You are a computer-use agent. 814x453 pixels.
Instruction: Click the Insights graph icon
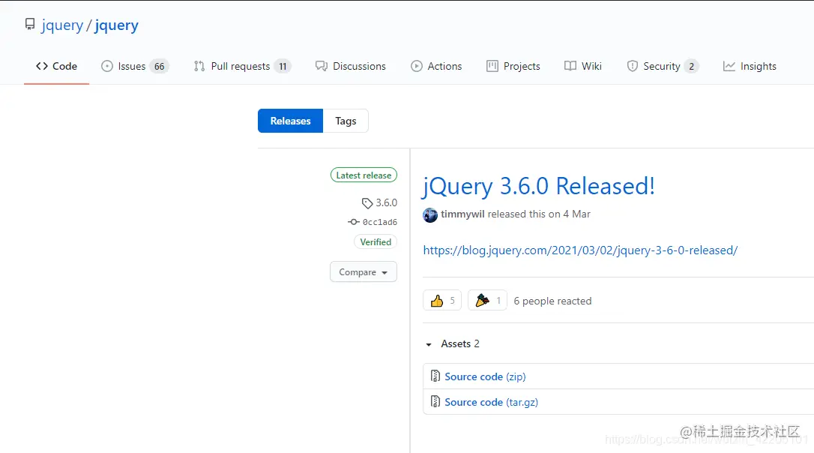[729, 66]
